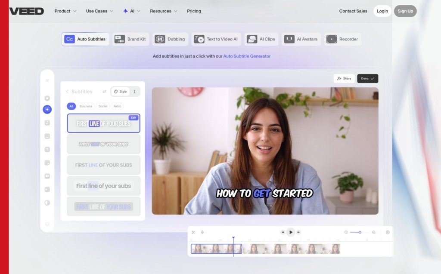
Task: Select the second unselected timeline clip
Action: click(x=292, y=249)
